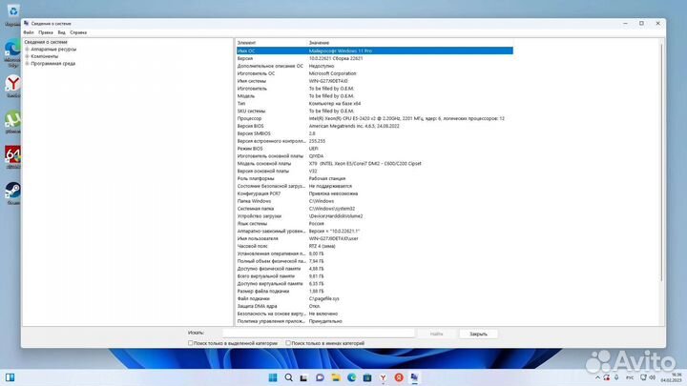Image resolution: width=687 pixels, height=386 pixels.
Task: Open the taskbar clock and date
Action: (671, 377)
